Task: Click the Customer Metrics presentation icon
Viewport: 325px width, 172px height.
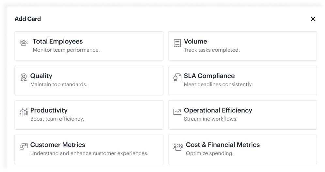Action: (x=23, y=146)
